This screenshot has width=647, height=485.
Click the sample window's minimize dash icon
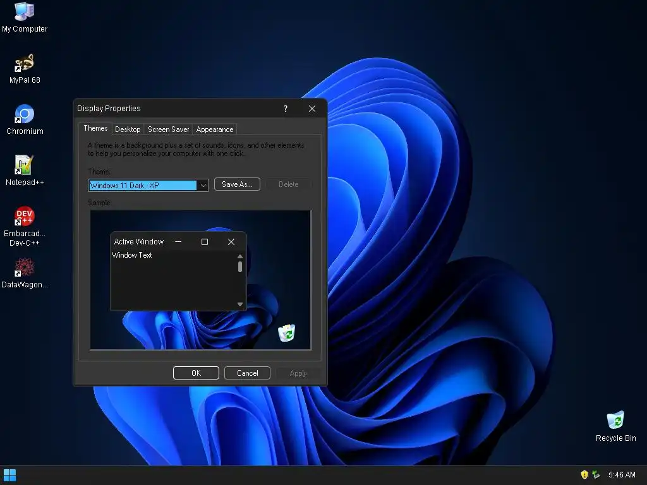178,242
